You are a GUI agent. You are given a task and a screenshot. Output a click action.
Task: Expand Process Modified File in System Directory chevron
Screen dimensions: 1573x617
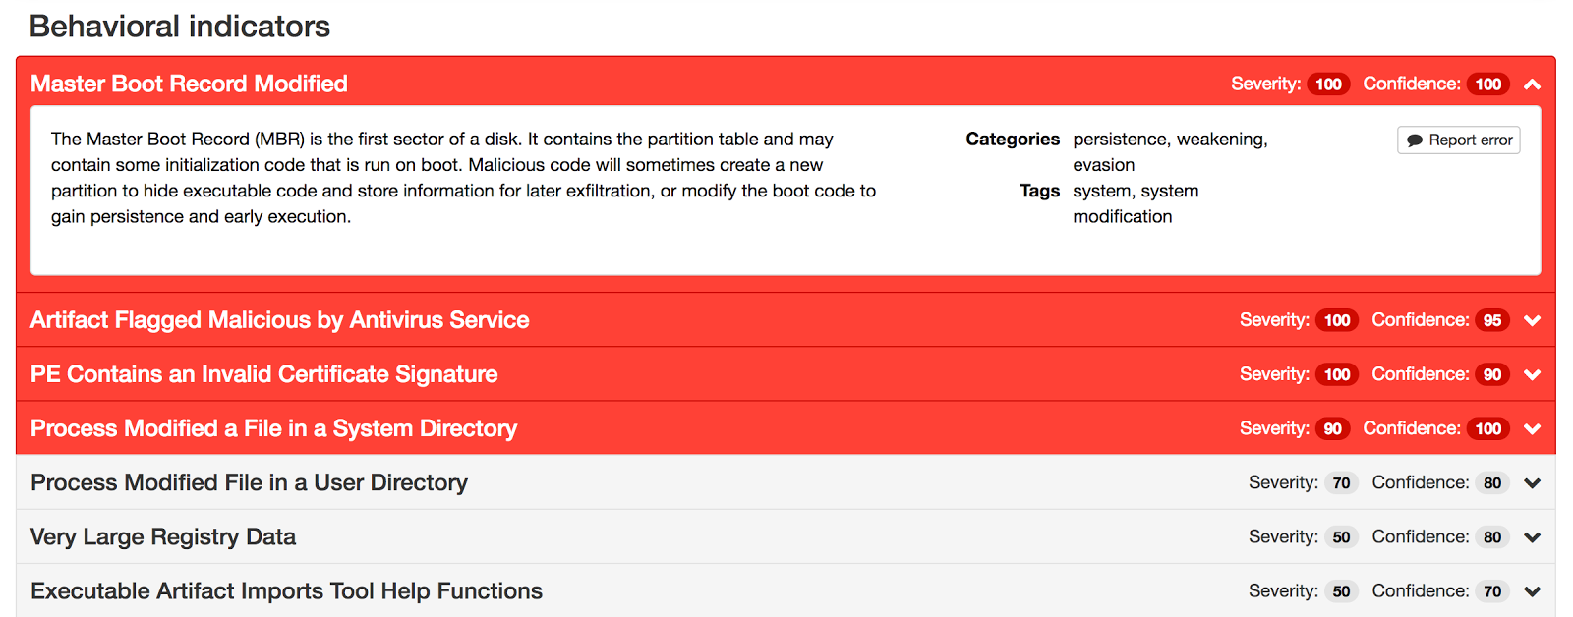[x=1532, y=428]
